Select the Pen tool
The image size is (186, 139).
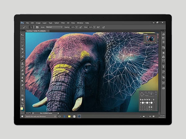22,85
